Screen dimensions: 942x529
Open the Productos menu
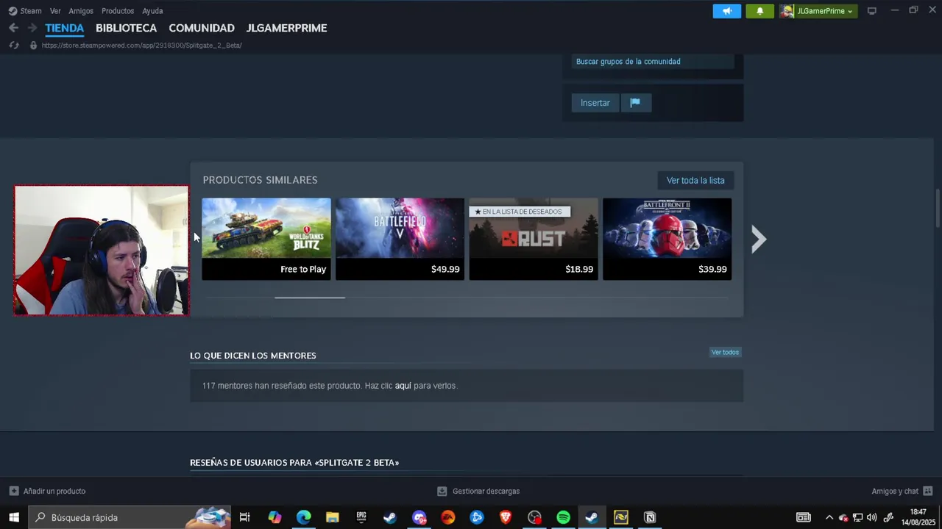coord(118,11)
